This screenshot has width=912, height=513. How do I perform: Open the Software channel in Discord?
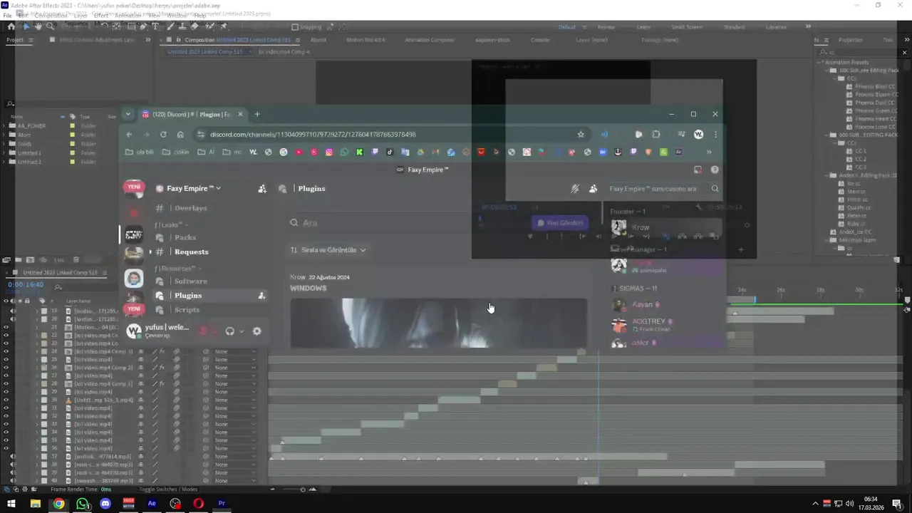(x=191, y=281)
